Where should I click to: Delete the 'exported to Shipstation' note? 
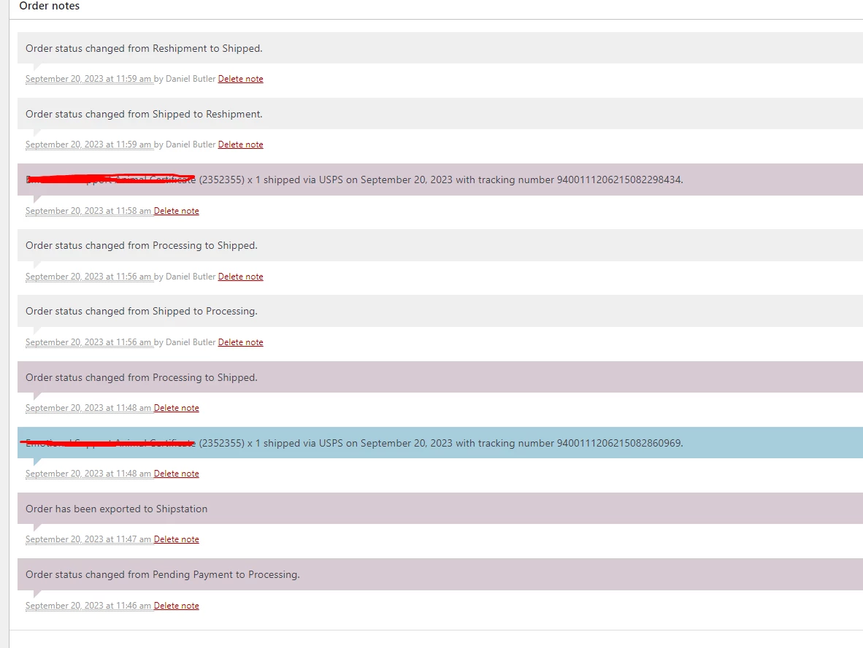(x=176, y=539)
